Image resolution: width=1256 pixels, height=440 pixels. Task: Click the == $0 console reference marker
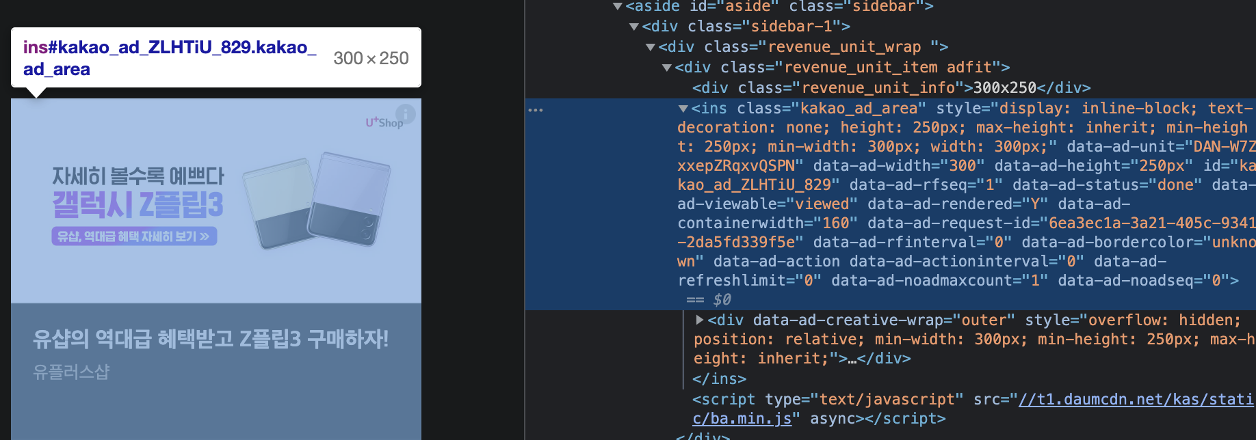(x=709, y=300)
